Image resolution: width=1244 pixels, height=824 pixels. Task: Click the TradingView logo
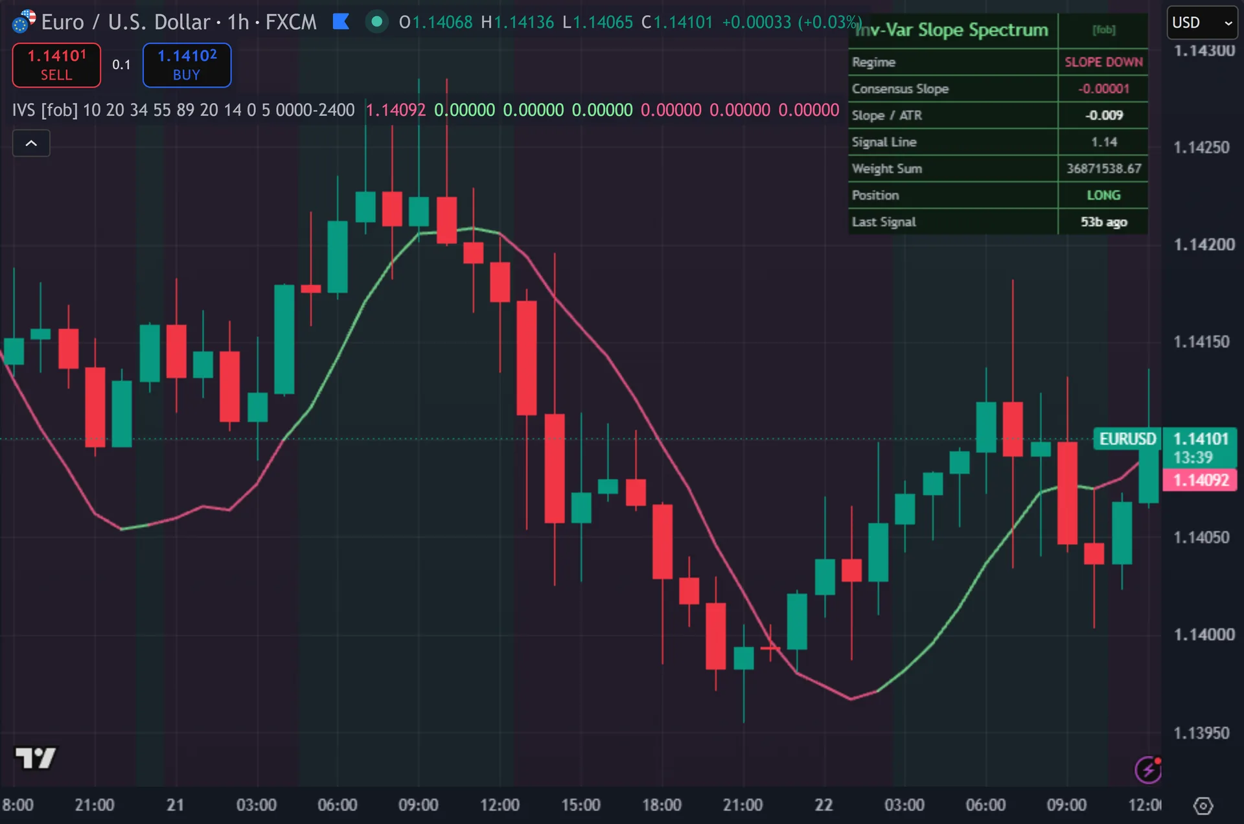click(36, 757)
